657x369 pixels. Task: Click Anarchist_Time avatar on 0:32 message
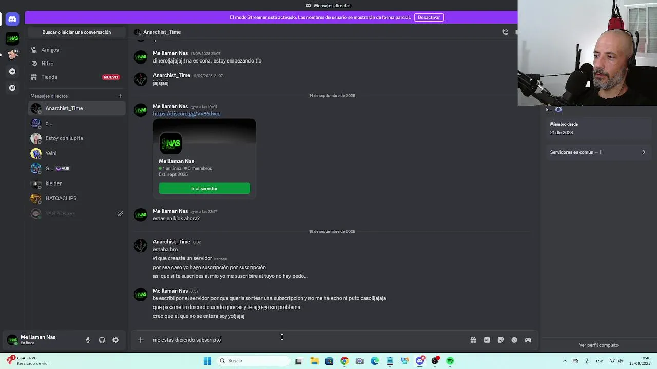click(141, 245)
